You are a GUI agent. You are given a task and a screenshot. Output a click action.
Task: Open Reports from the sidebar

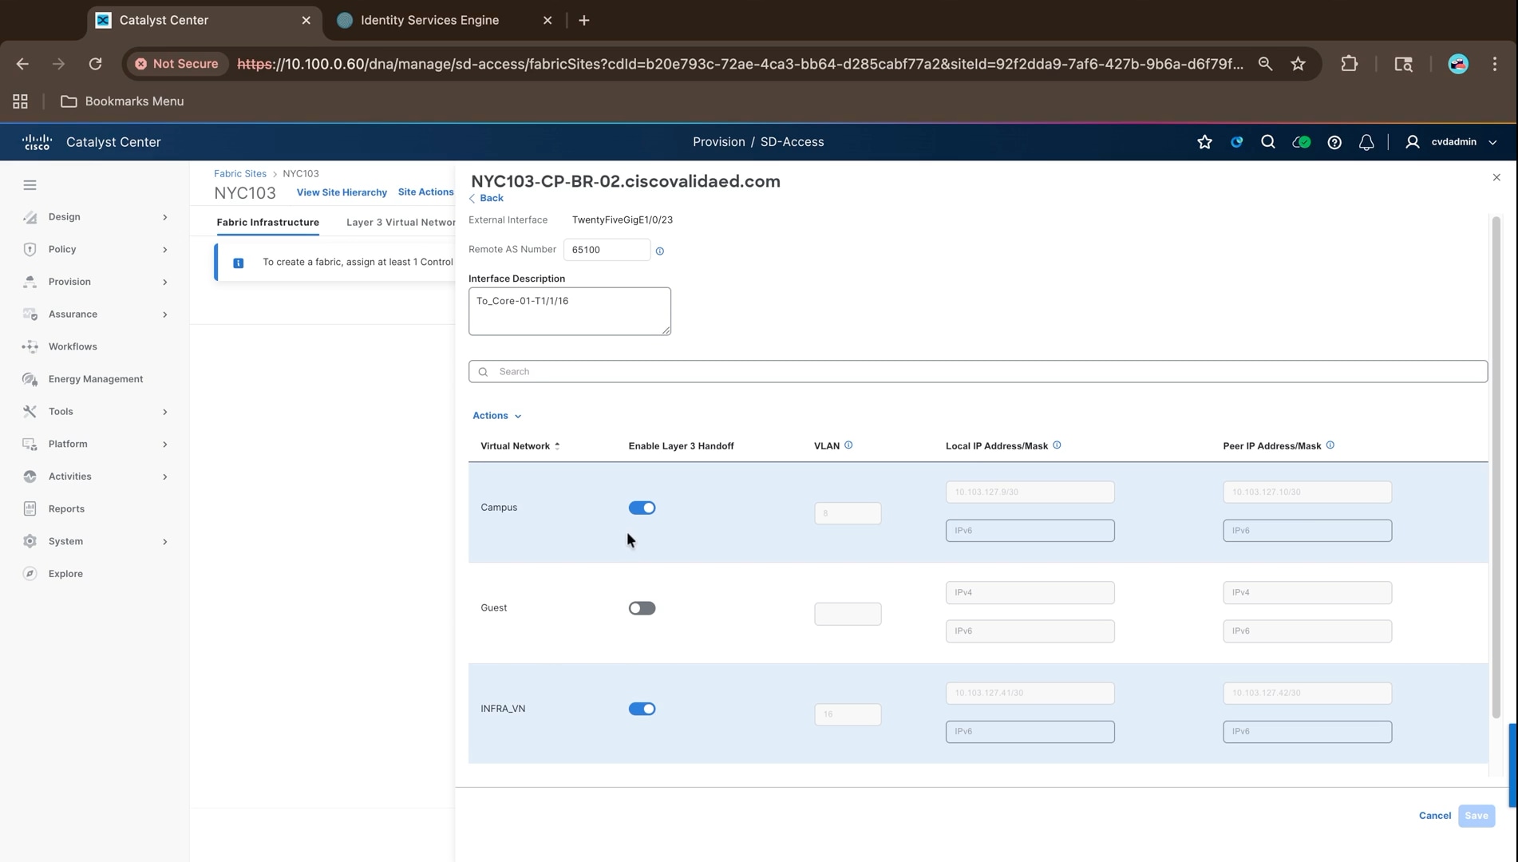coord(66,509)
